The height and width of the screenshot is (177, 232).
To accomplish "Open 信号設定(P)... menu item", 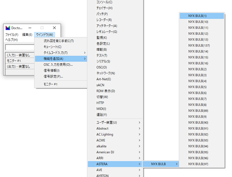I will pos(61,77).
